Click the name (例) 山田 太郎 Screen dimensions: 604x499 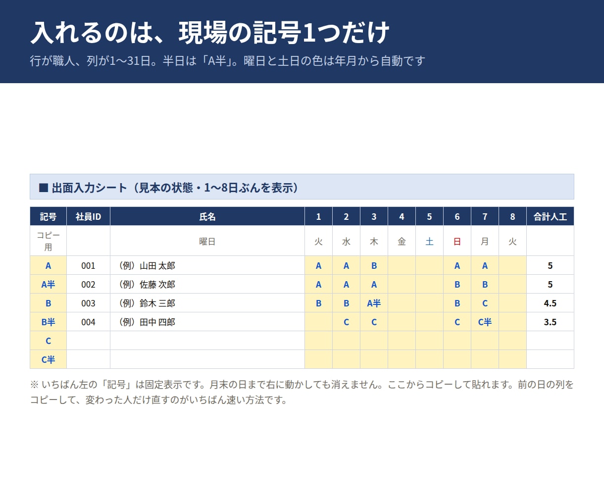pos(147,265)
